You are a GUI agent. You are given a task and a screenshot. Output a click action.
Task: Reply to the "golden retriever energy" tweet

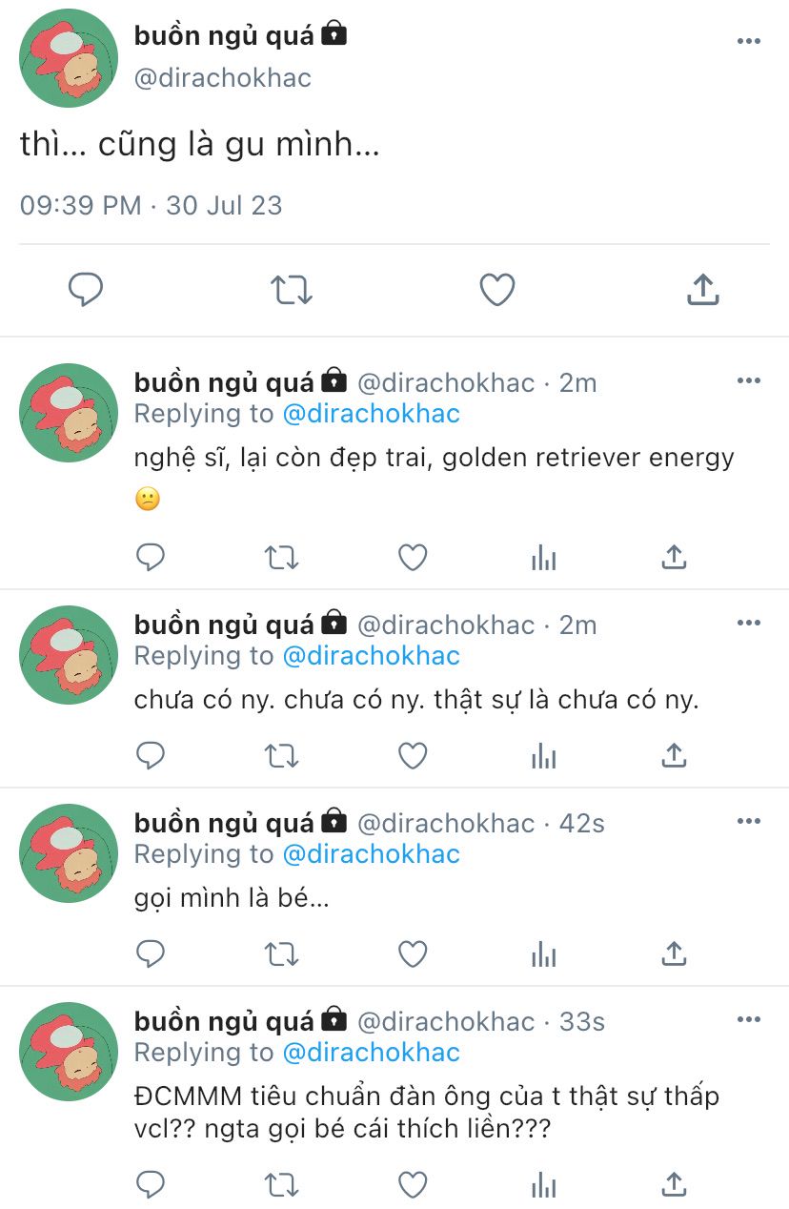[x=151, y=558]
